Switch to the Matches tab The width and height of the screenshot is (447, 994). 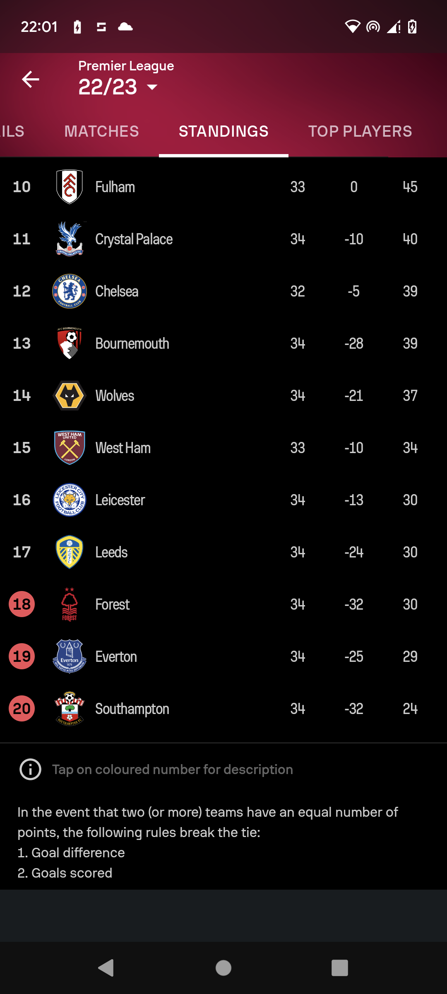click(x=102, y=131)
